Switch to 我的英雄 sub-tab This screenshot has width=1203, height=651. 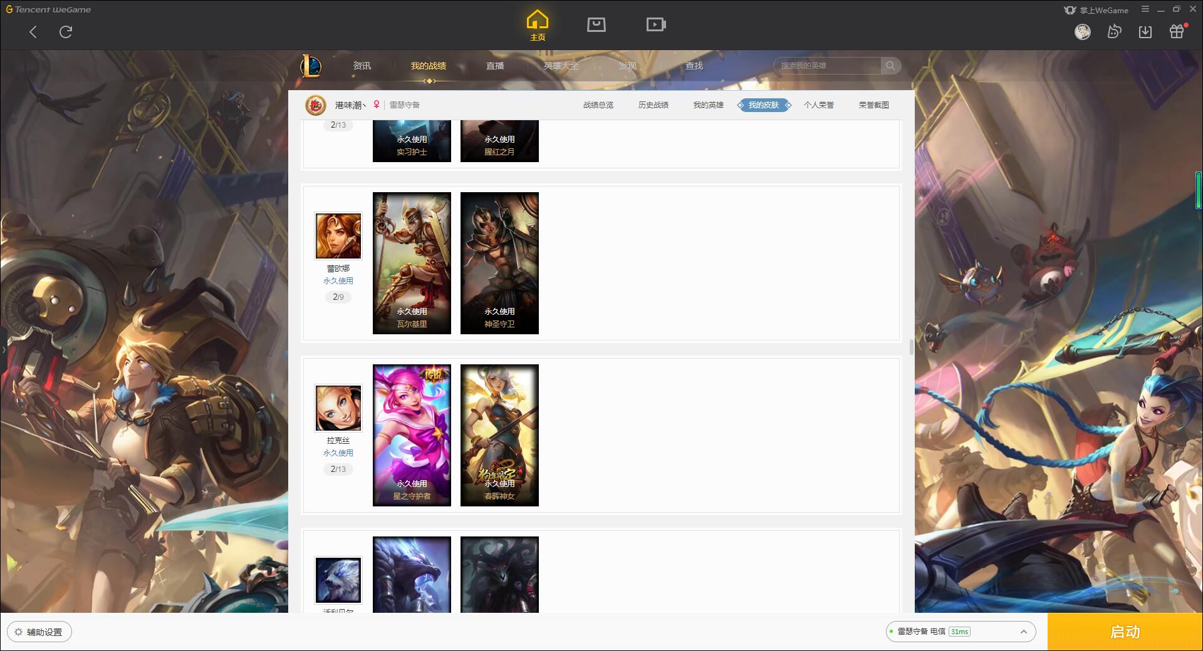(x=709, y=105)
